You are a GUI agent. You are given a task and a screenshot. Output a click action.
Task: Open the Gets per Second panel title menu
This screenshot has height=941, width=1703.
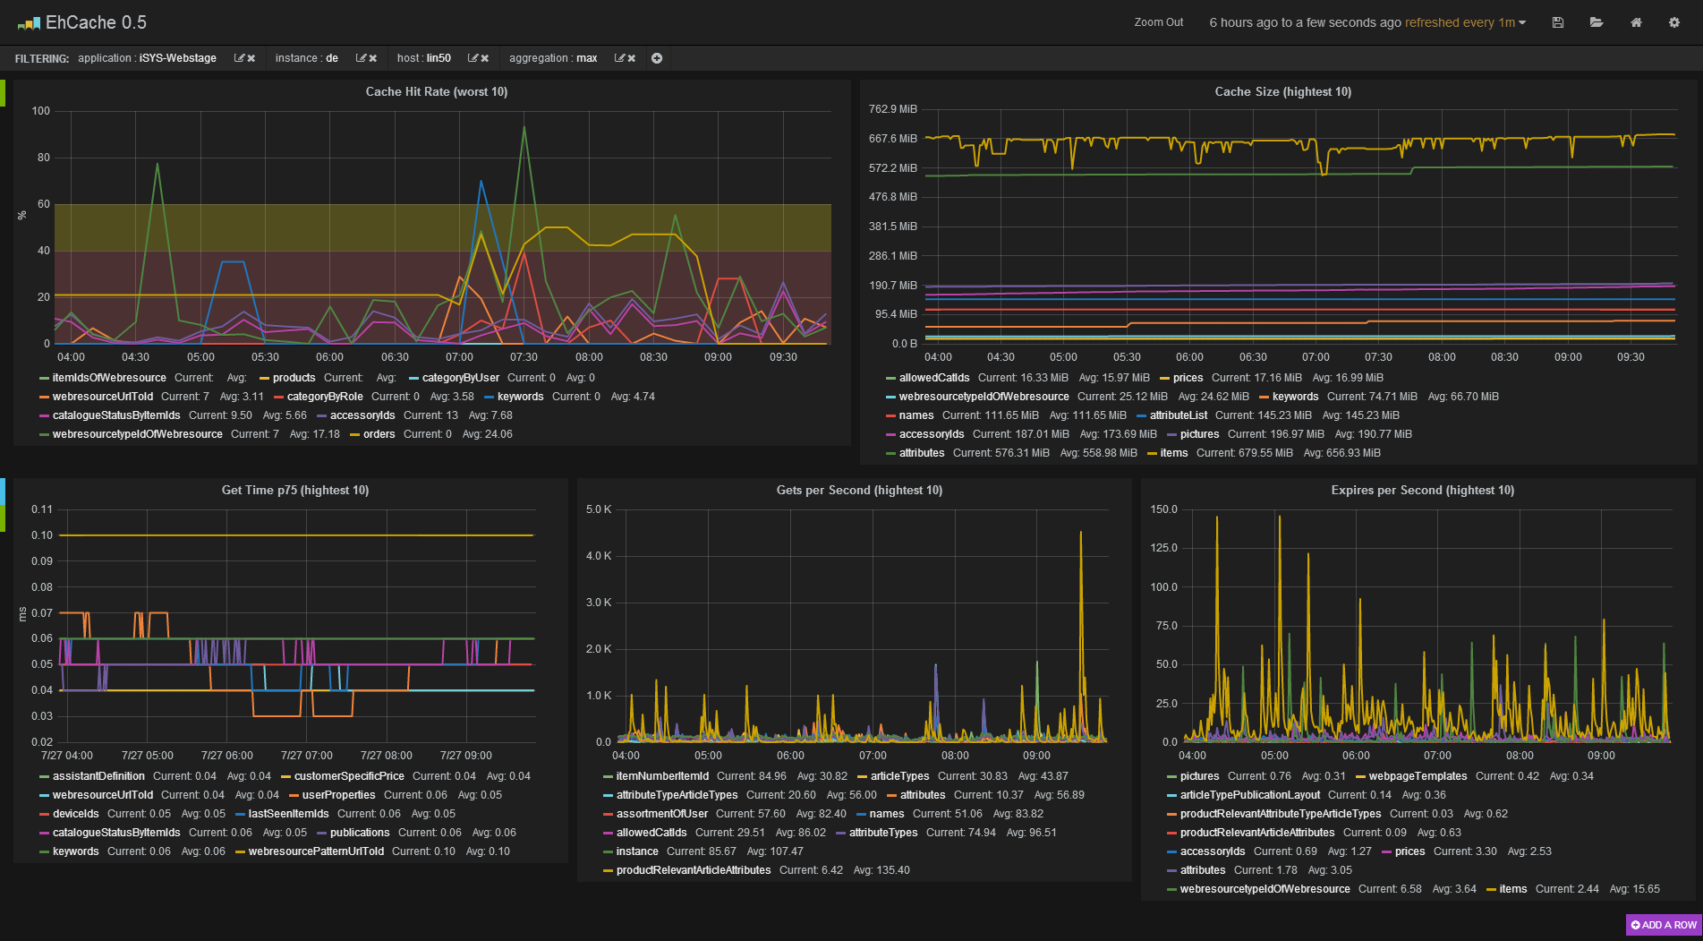[859, 490]
